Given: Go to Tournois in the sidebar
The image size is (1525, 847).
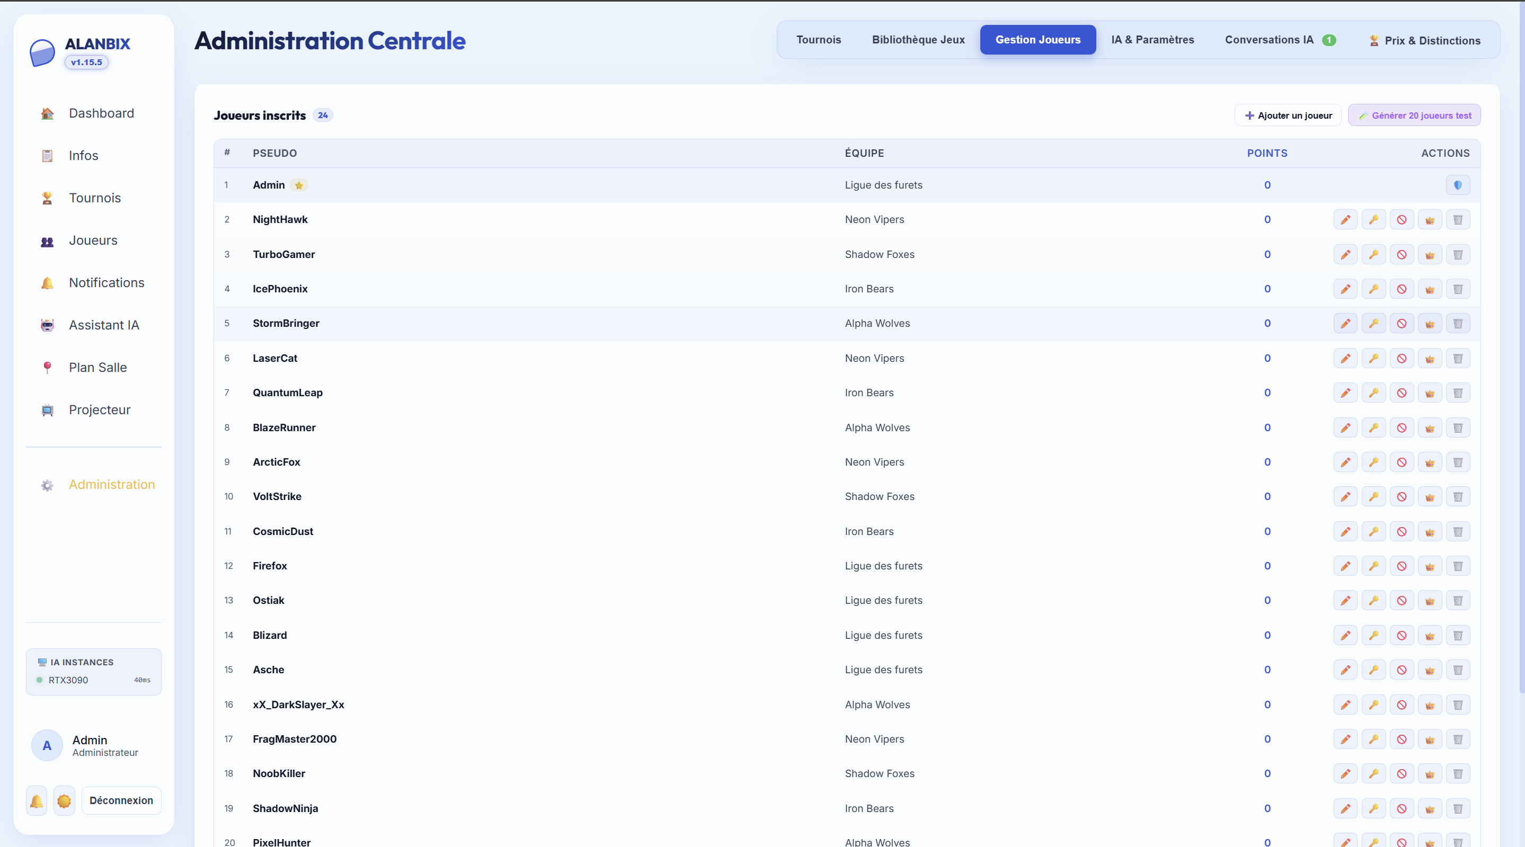Looking at the screenshot, I should [94, 198].
